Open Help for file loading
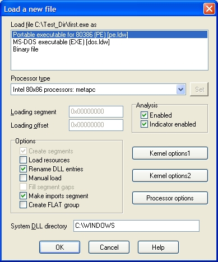This screenshot has width=218, height=262. 158,247
